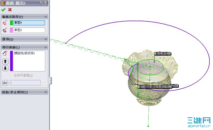
Task: Toggle the 合併平滑面 checkbox
Action: click(x=11, y=75)
